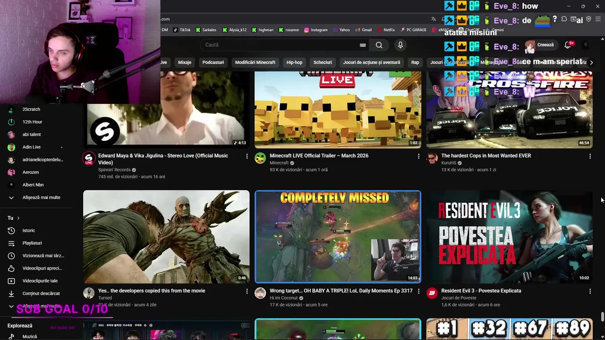The image size is (605, 340).
Task: Play the 0:46 monster fight thumbnail
Action: [166, 237]
